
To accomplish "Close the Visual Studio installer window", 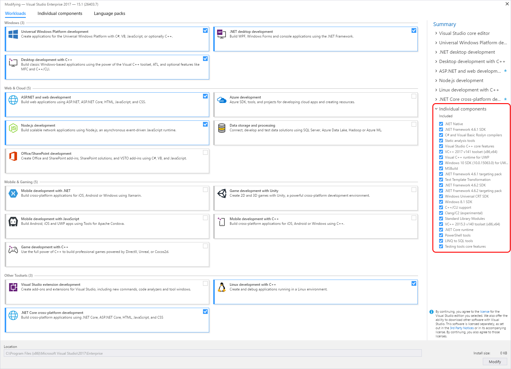I will pyautogui.click(x=507, y=4).
